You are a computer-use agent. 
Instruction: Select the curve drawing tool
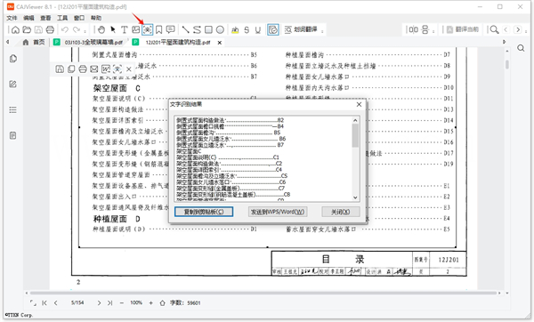(198, 30)
